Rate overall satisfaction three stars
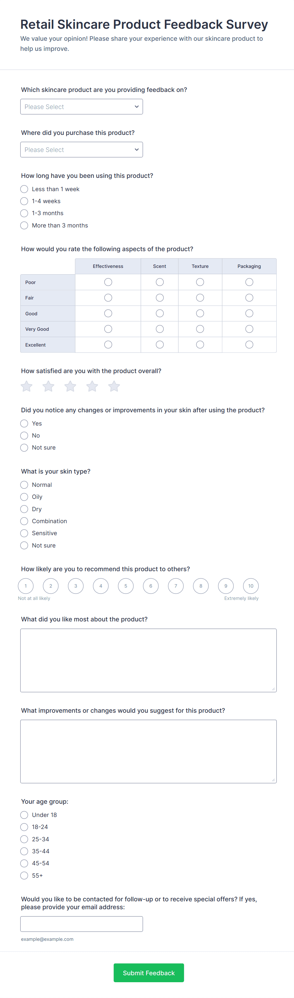The height and width of the screenshot is (998, 294). tap(70, 386)
